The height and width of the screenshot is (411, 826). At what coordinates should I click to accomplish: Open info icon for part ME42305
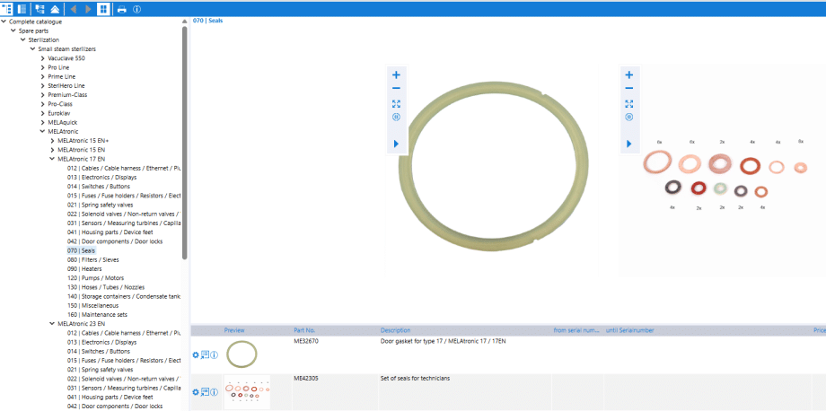215,392
